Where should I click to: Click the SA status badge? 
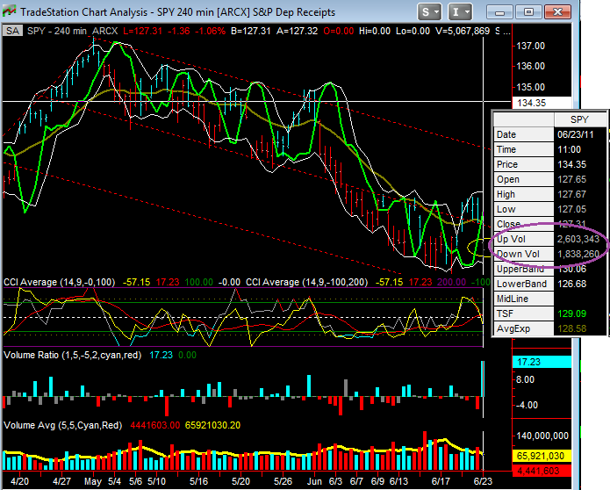pos(12,31)
